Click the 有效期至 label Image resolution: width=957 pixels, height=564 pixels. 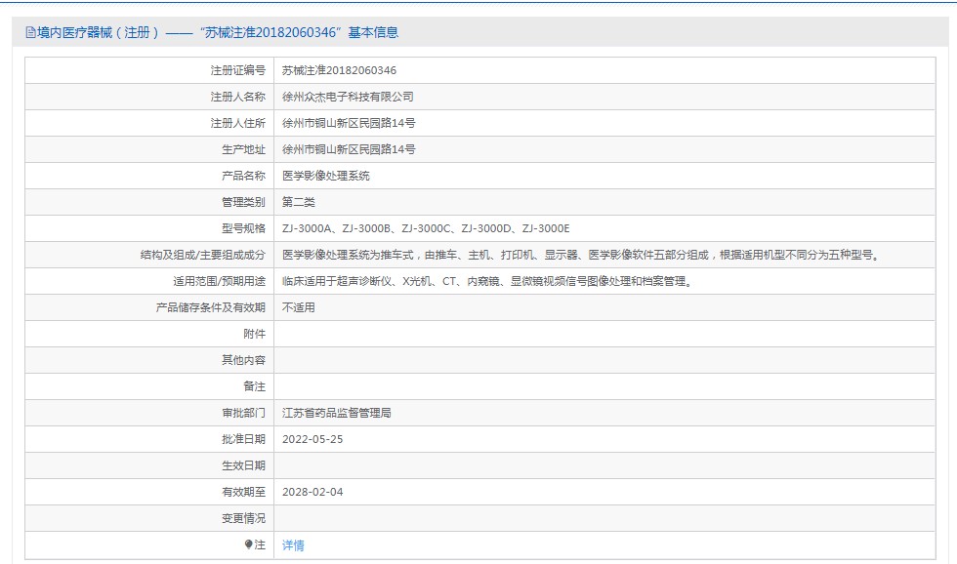point(243,492)
